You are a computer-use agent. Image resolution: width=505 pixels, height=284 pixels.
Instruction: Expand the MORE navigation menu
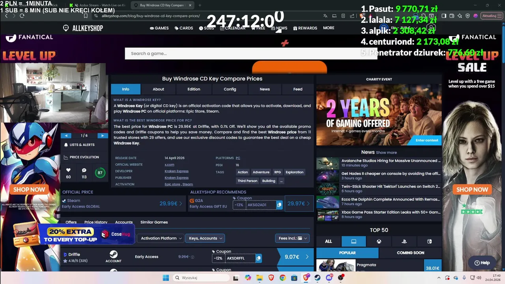click(x=329, y=28)
